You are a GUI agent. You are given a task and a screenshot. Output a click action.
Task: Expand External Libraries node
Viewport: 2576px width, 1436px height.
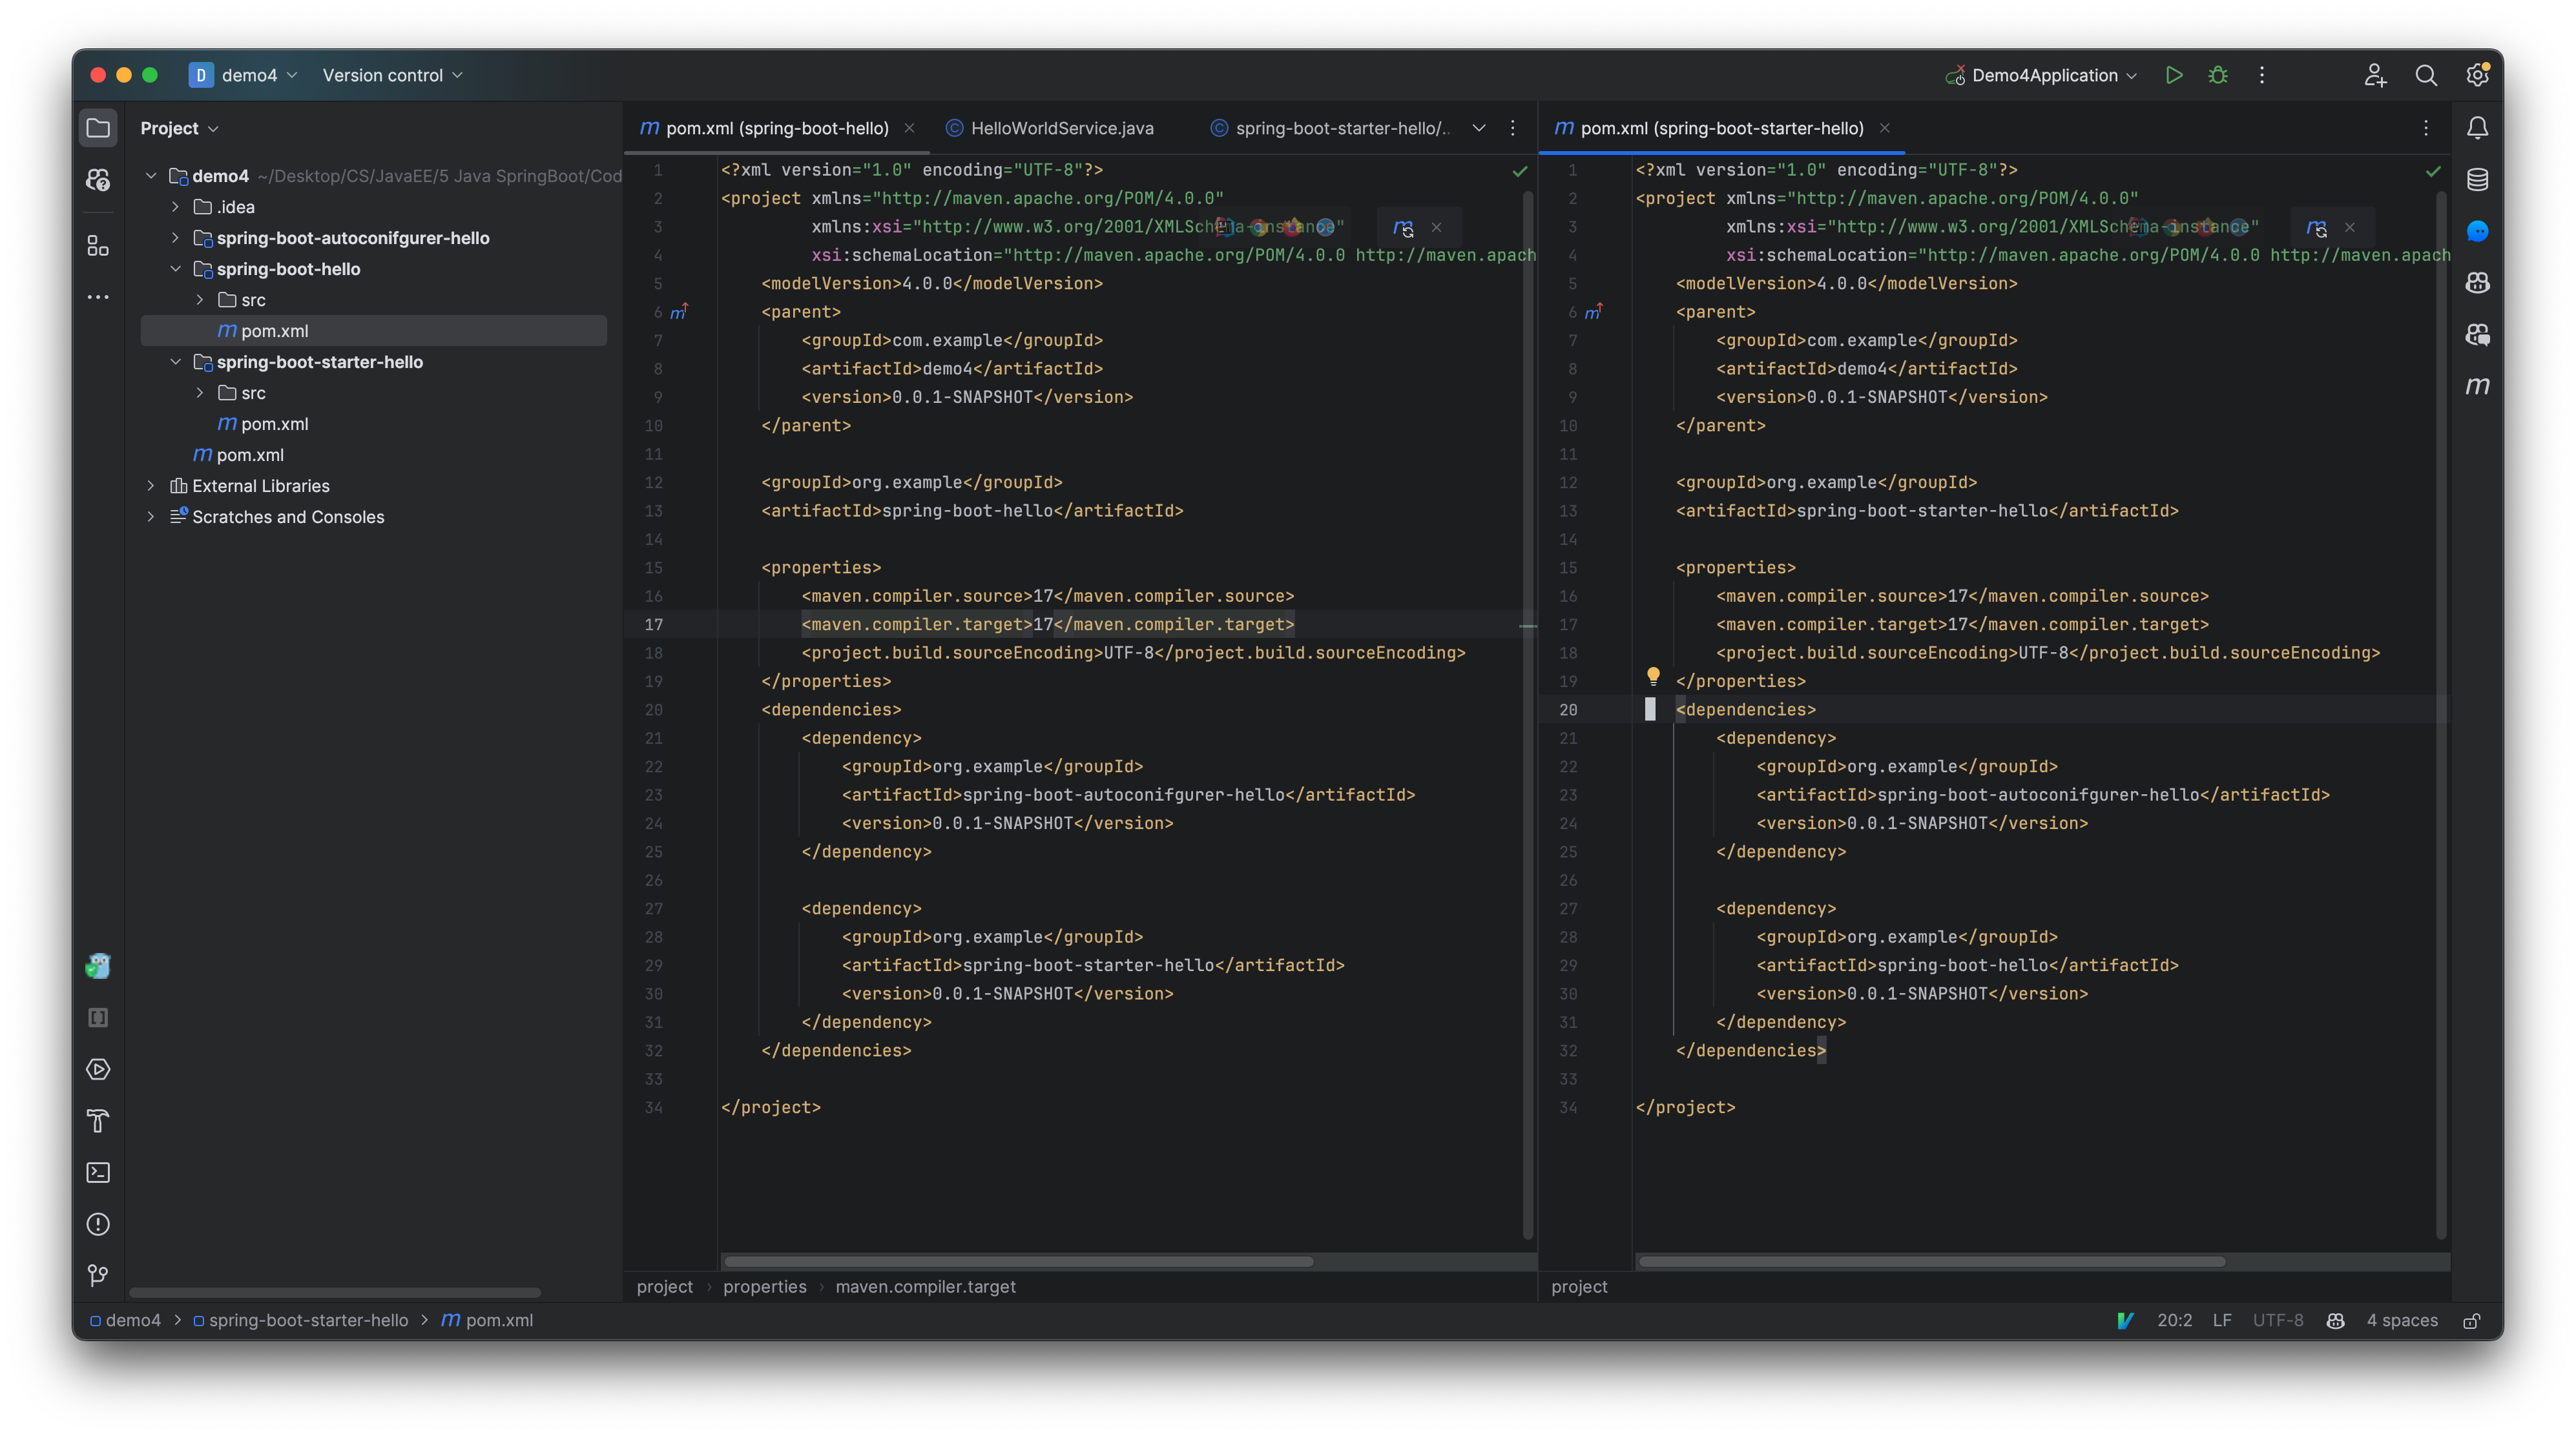coord(151,486)
